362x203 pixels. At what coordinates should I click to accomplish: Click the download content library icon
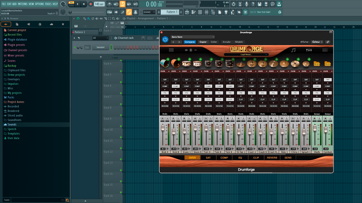(279, 4)
